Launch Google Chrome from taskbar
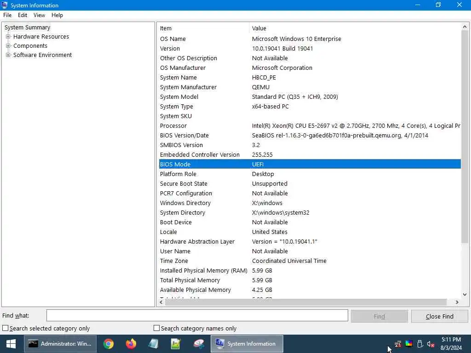 (x=109, y=344)
